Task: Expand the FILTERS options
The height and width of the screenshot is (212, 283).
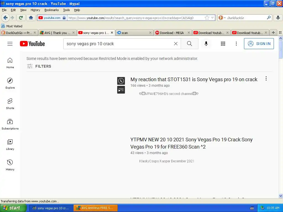Action: click(39, 66)
